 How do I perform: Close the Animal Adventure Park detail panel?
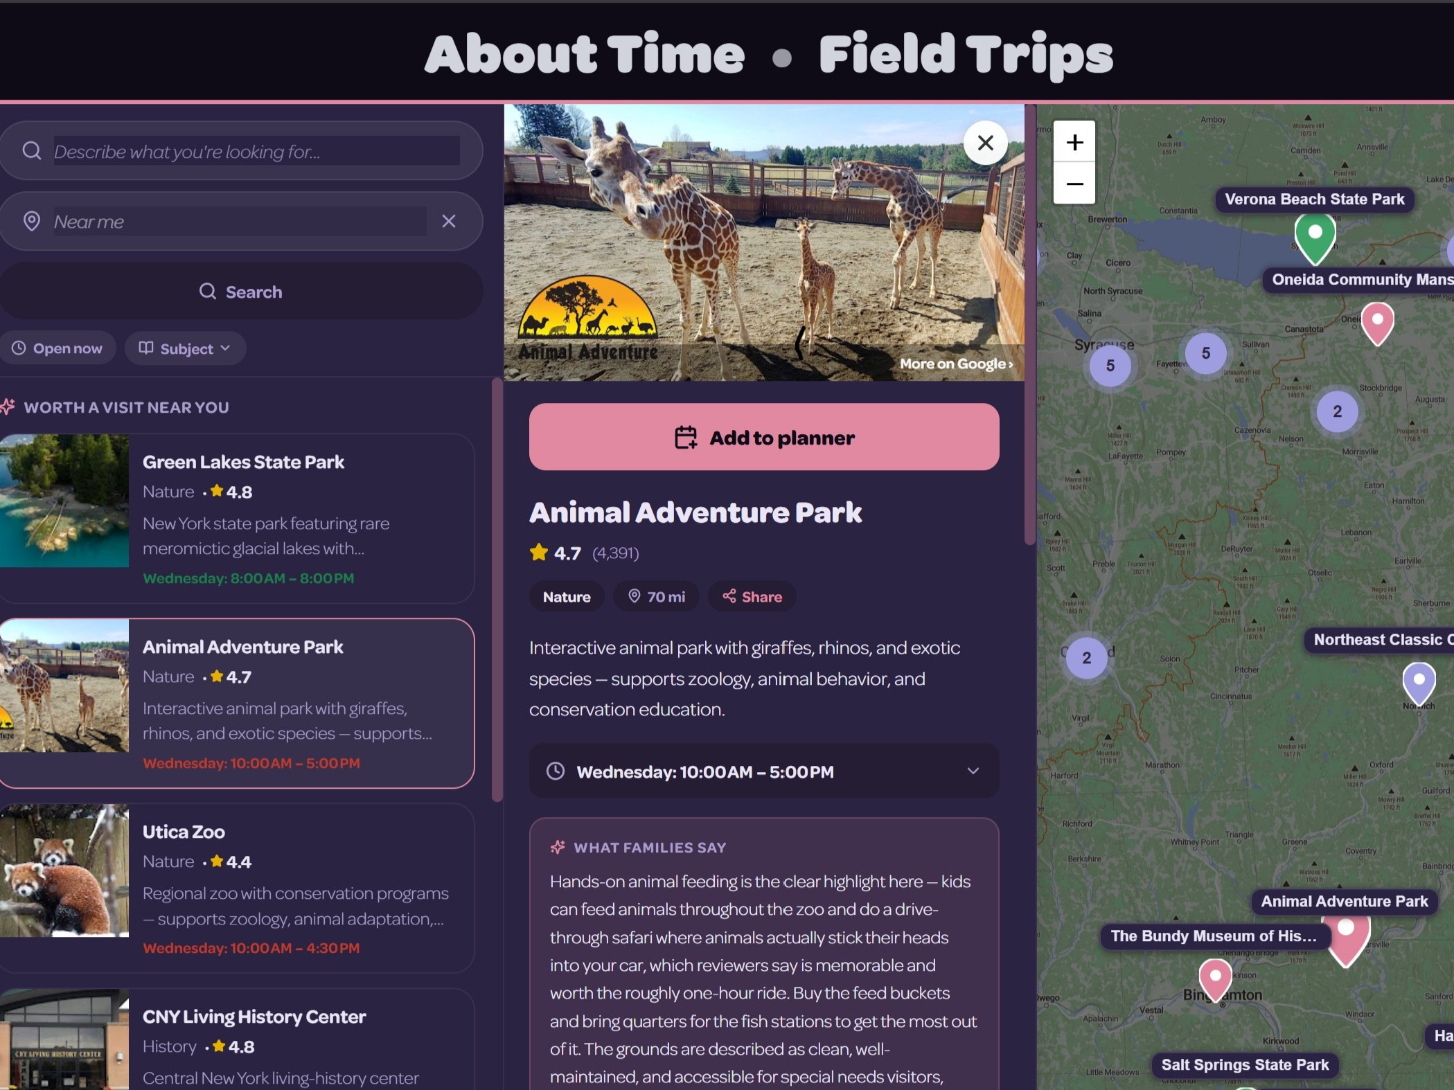click(x=985, y=143)
